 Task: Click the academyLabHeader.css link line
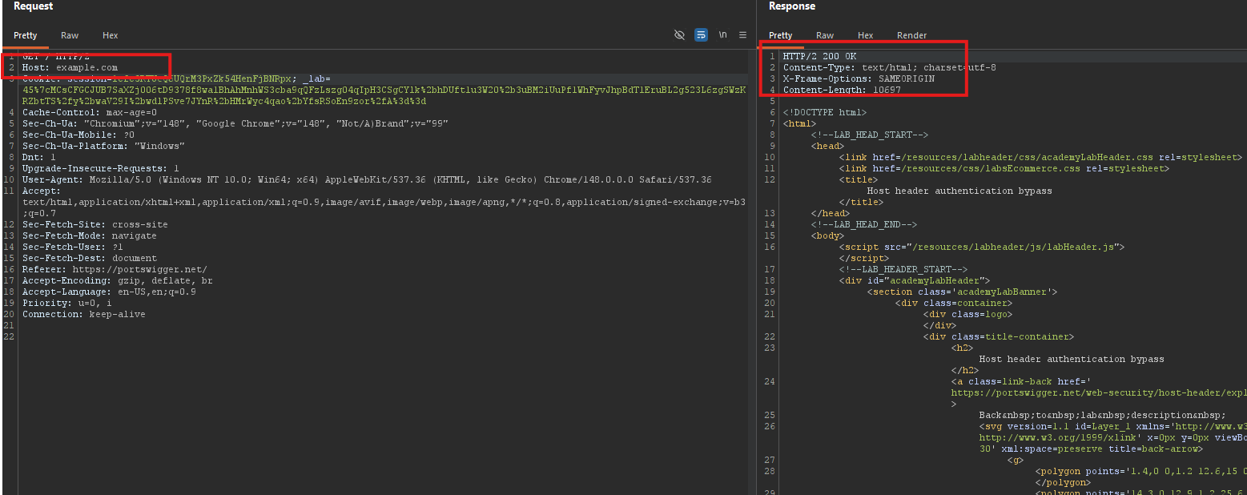point(1040,158)
